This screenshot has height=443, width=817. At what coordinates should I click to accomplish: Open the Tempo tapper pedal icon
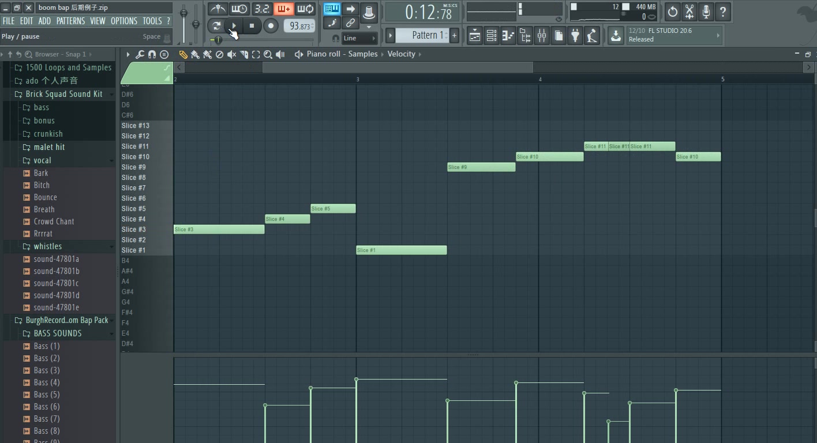tap(592, 36)
